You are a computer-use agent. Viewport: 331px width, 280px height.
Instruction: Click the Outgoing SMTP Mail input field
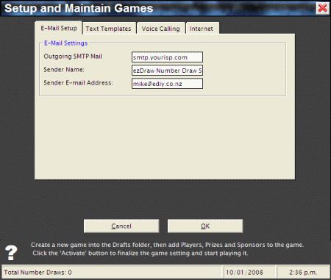(x=167, y=57)
